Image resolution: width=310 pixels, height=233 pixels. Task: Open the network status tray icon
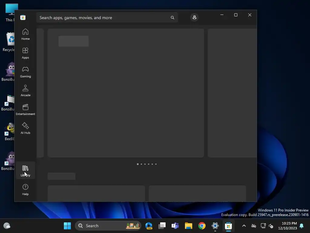[263, 226]
